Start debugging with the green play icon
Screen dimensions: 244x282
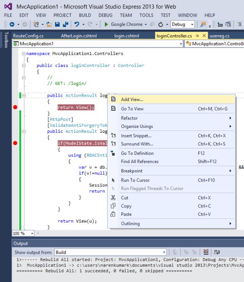[x=107, y=24]
